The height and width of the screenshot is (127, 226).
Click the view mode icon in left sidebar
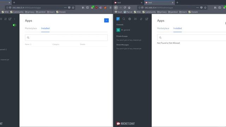coord(1,19)
